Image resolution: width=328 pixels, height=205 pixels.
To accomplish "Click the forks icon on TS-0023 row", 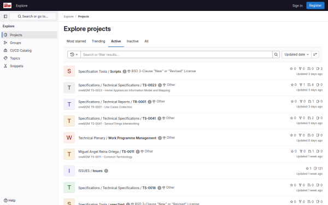I will coord(301,85).
